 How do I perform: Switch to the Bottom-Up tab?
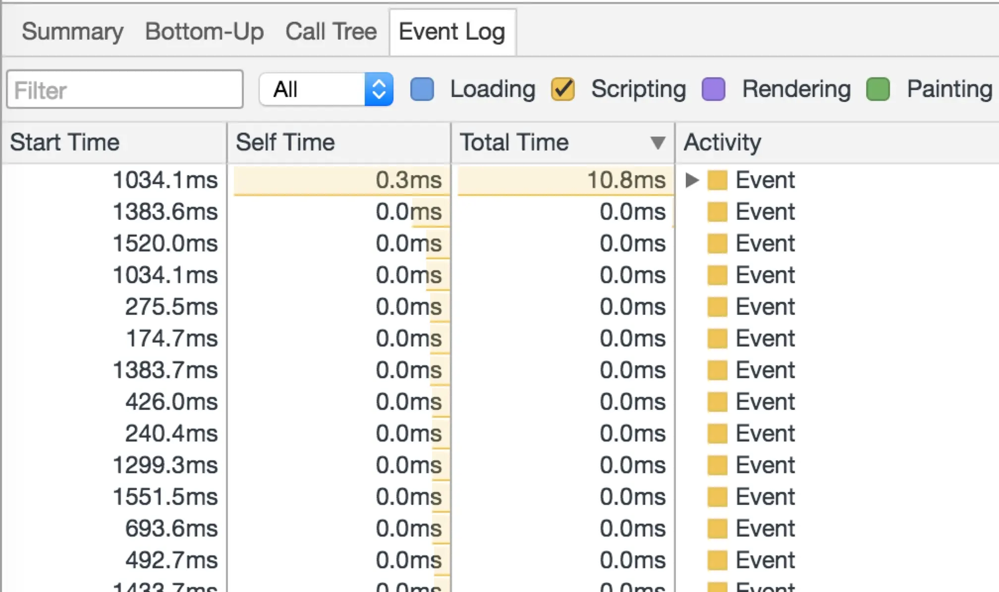tap(204, 32)
